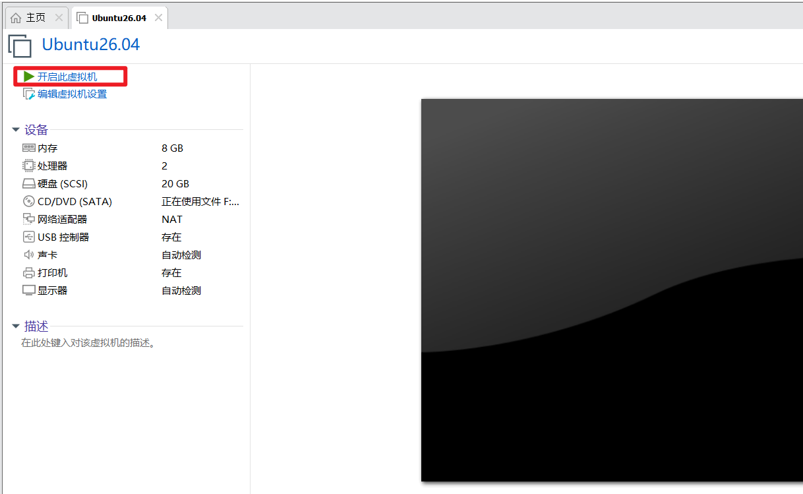Close the 主页 tab
The image size is (803, 494).
59,18
